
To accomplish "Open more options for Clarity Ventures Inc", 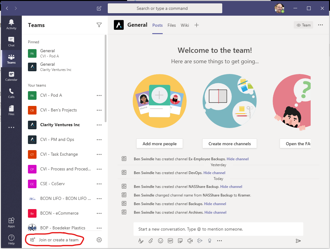I will (99, 125).
